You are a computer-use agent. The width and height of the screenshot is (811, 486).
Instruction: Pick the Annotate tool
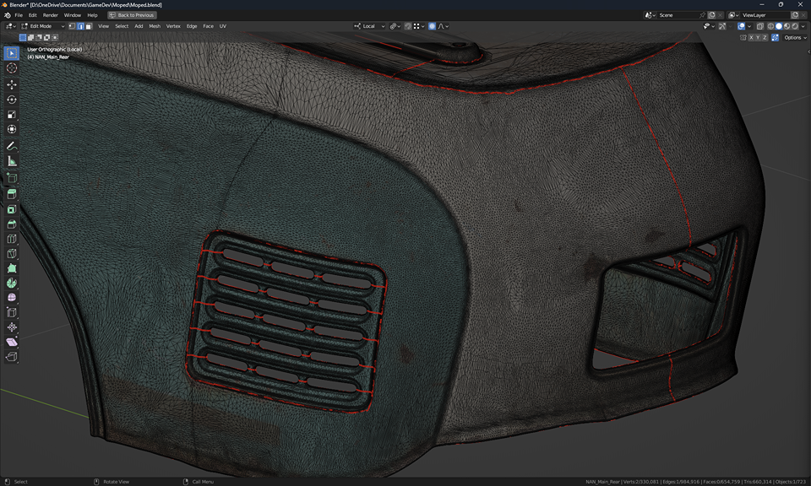[12, 146]
